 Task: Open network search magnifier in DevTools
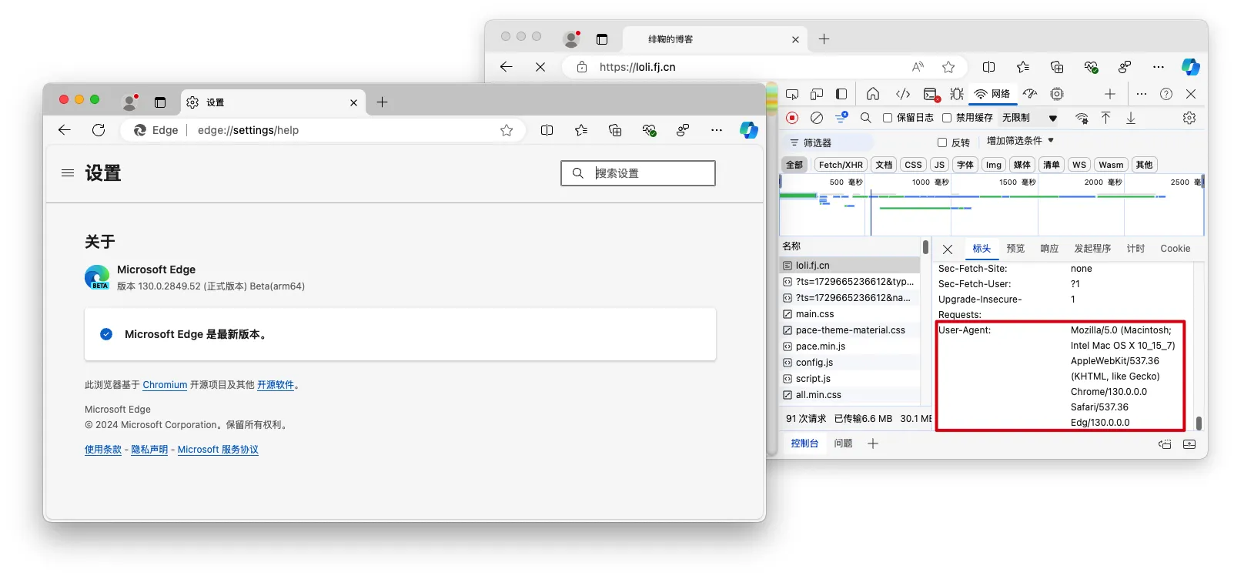[866, 118]
